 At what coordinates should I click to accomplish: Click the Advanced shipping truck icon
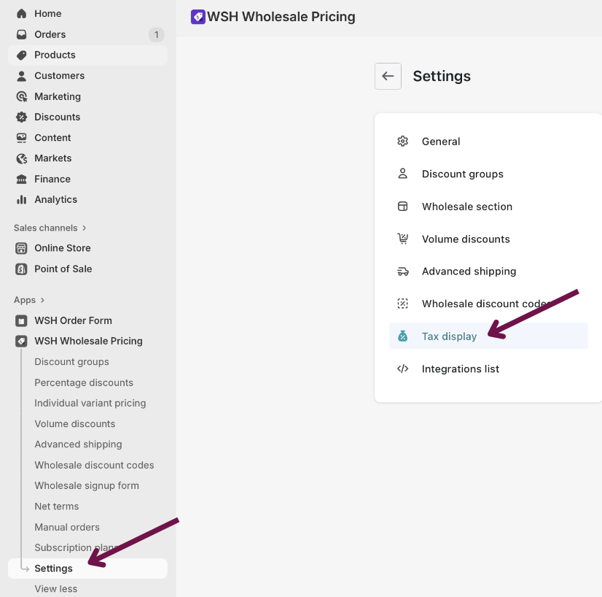tap(402, 271)
